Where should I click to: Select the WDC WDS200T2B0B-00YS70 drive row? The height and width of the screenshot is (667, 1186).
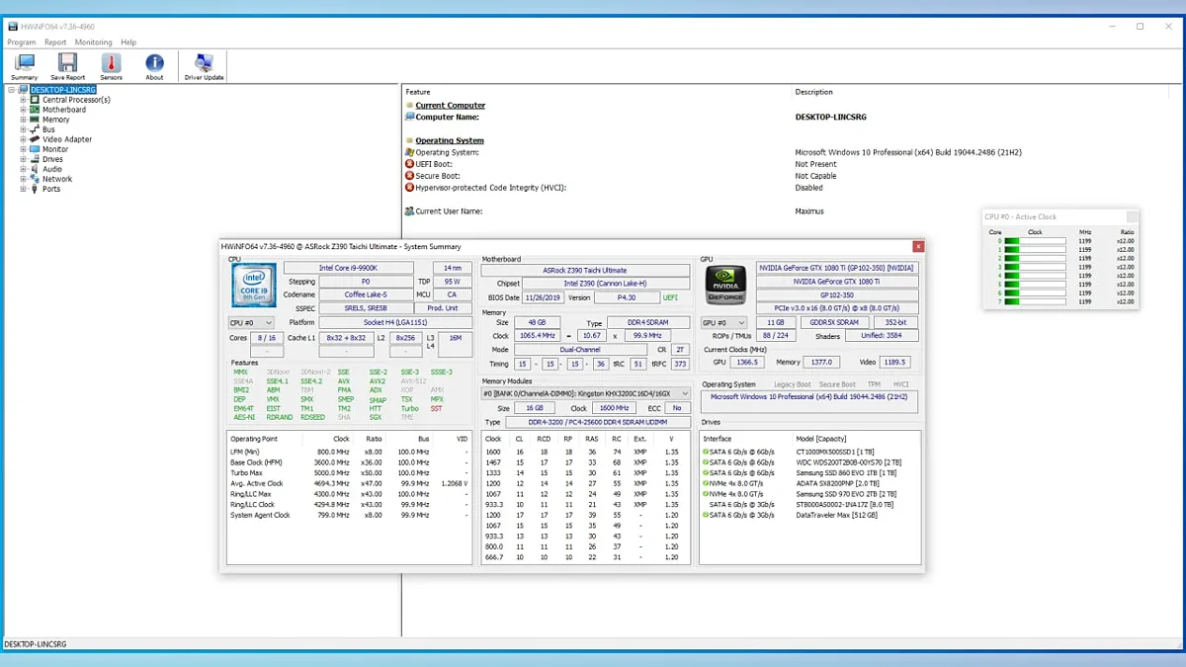click(809, 461)
